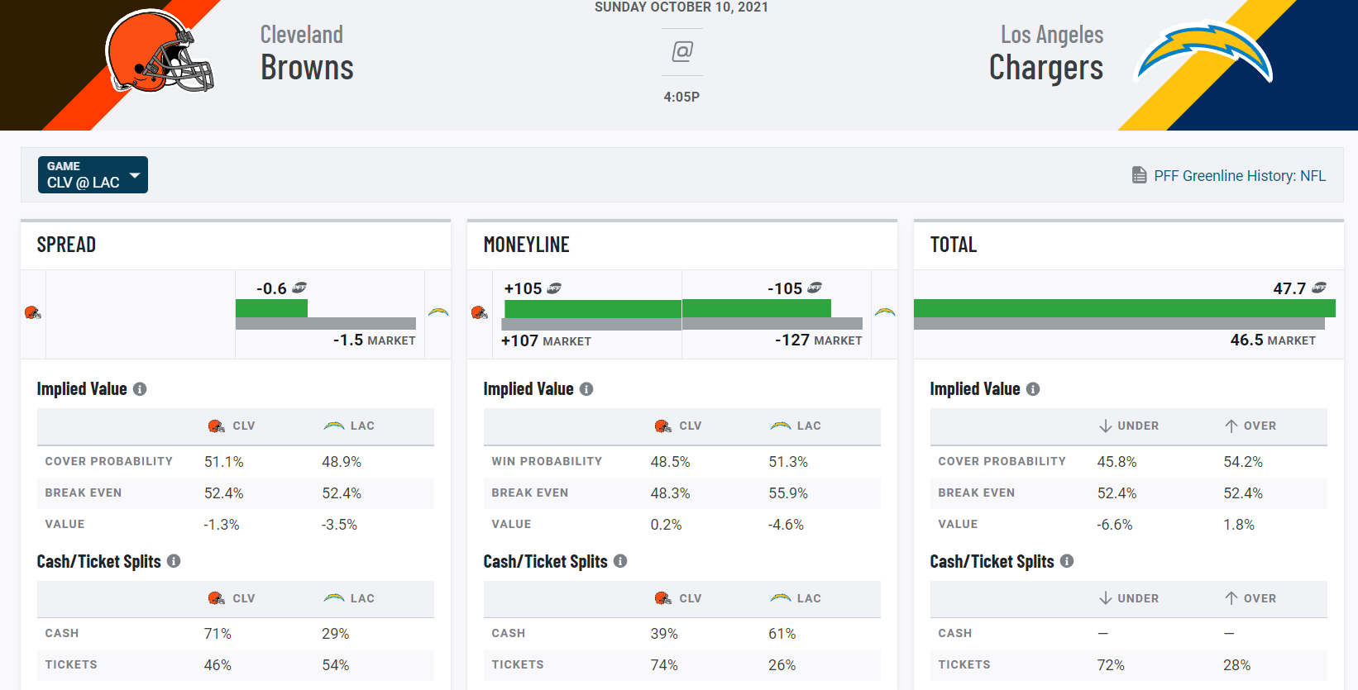Show info for Moneyline Implied Value
Image resolution: width=1358 pixels, height=690 pixels.
click(x=586, y=389)
